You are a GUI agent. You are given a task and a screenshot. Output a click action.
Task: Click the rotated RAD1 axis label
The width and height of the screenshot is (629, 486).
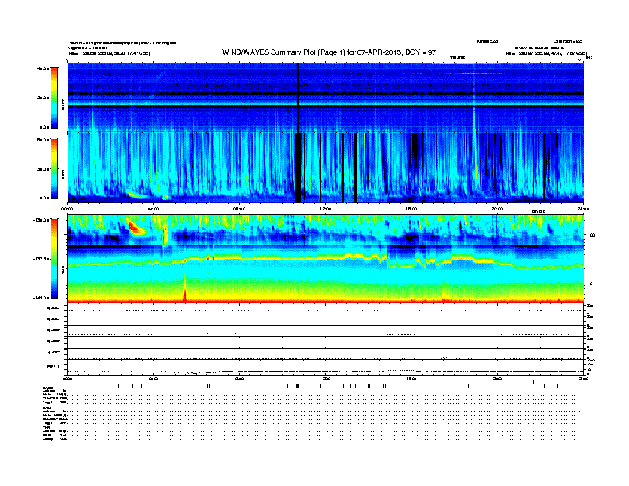(x=63, y=174)
